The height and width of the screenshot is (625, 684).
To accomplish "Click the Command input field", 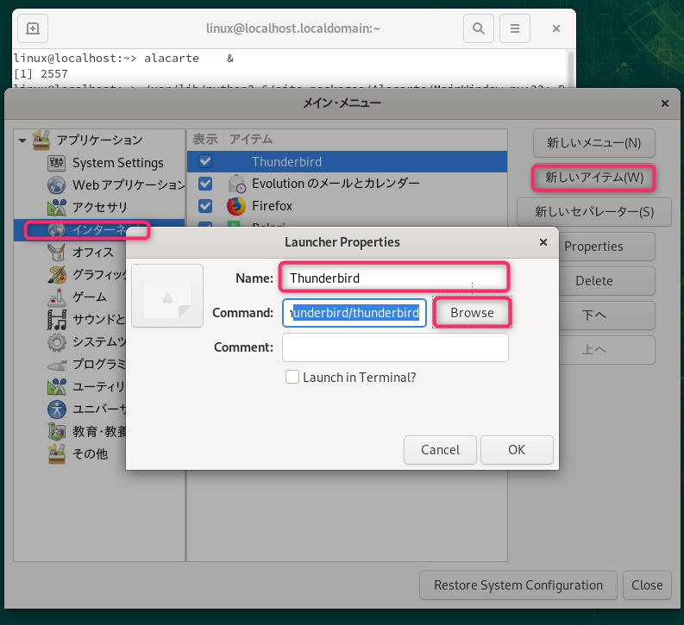I will pos(355,313).
